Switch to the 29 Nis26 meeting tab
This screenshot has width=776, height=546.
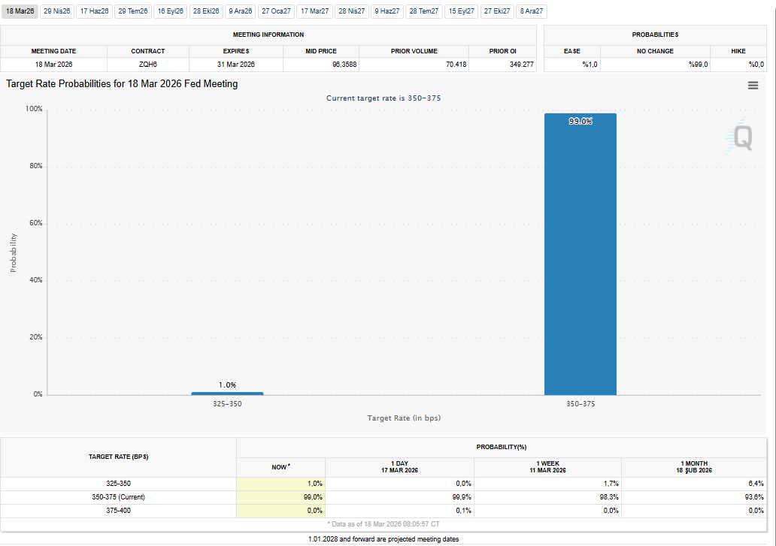[x=57, y=11]
